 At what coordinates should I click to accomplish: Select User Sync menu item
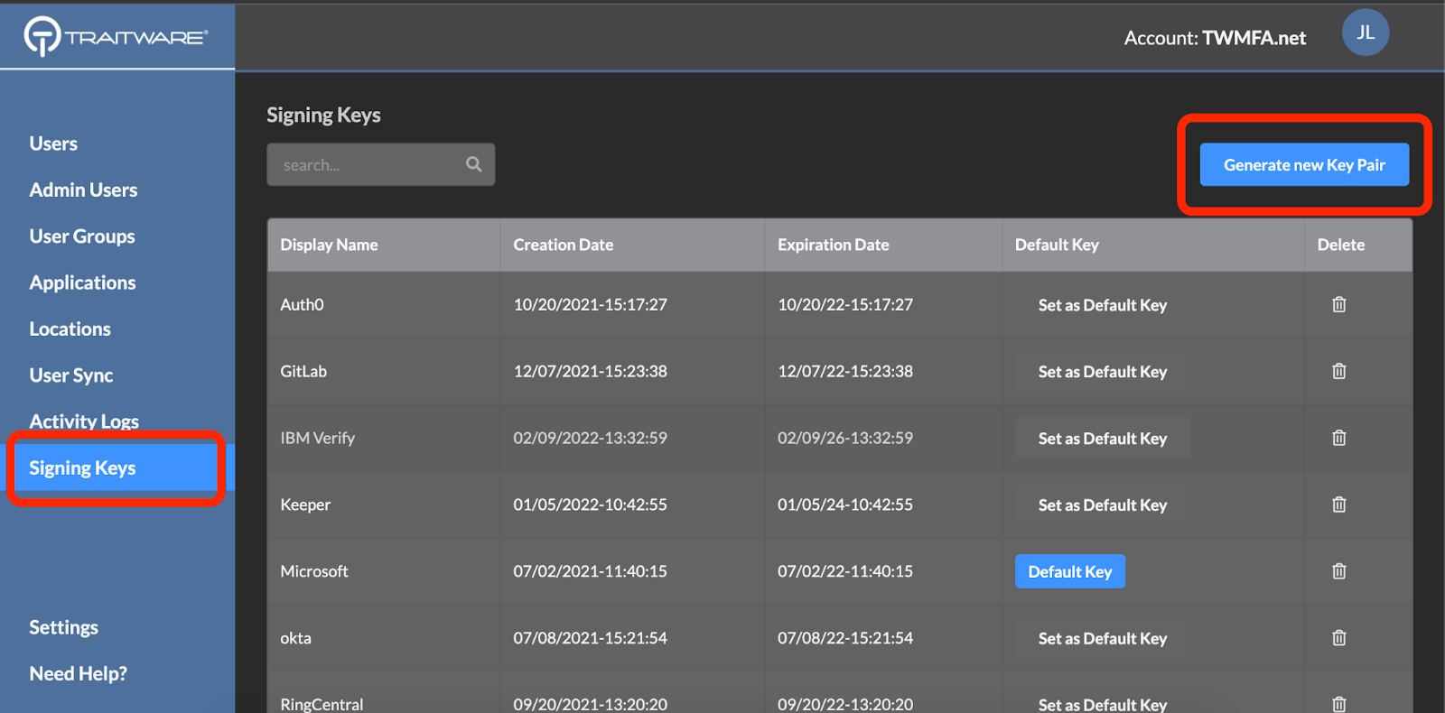[71, 375]
